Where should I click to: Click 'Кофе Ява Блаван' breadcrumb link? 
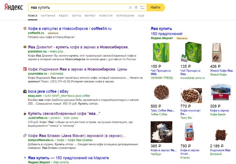80,140
